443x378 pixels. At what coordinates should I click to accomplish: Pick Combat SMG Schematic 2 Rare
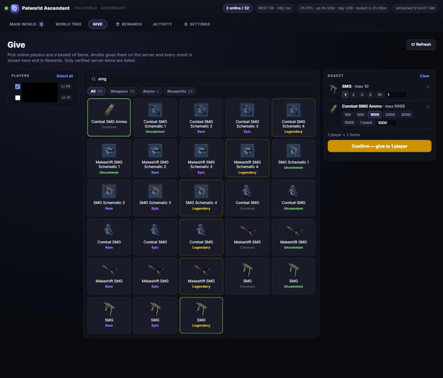click(201, 117)
